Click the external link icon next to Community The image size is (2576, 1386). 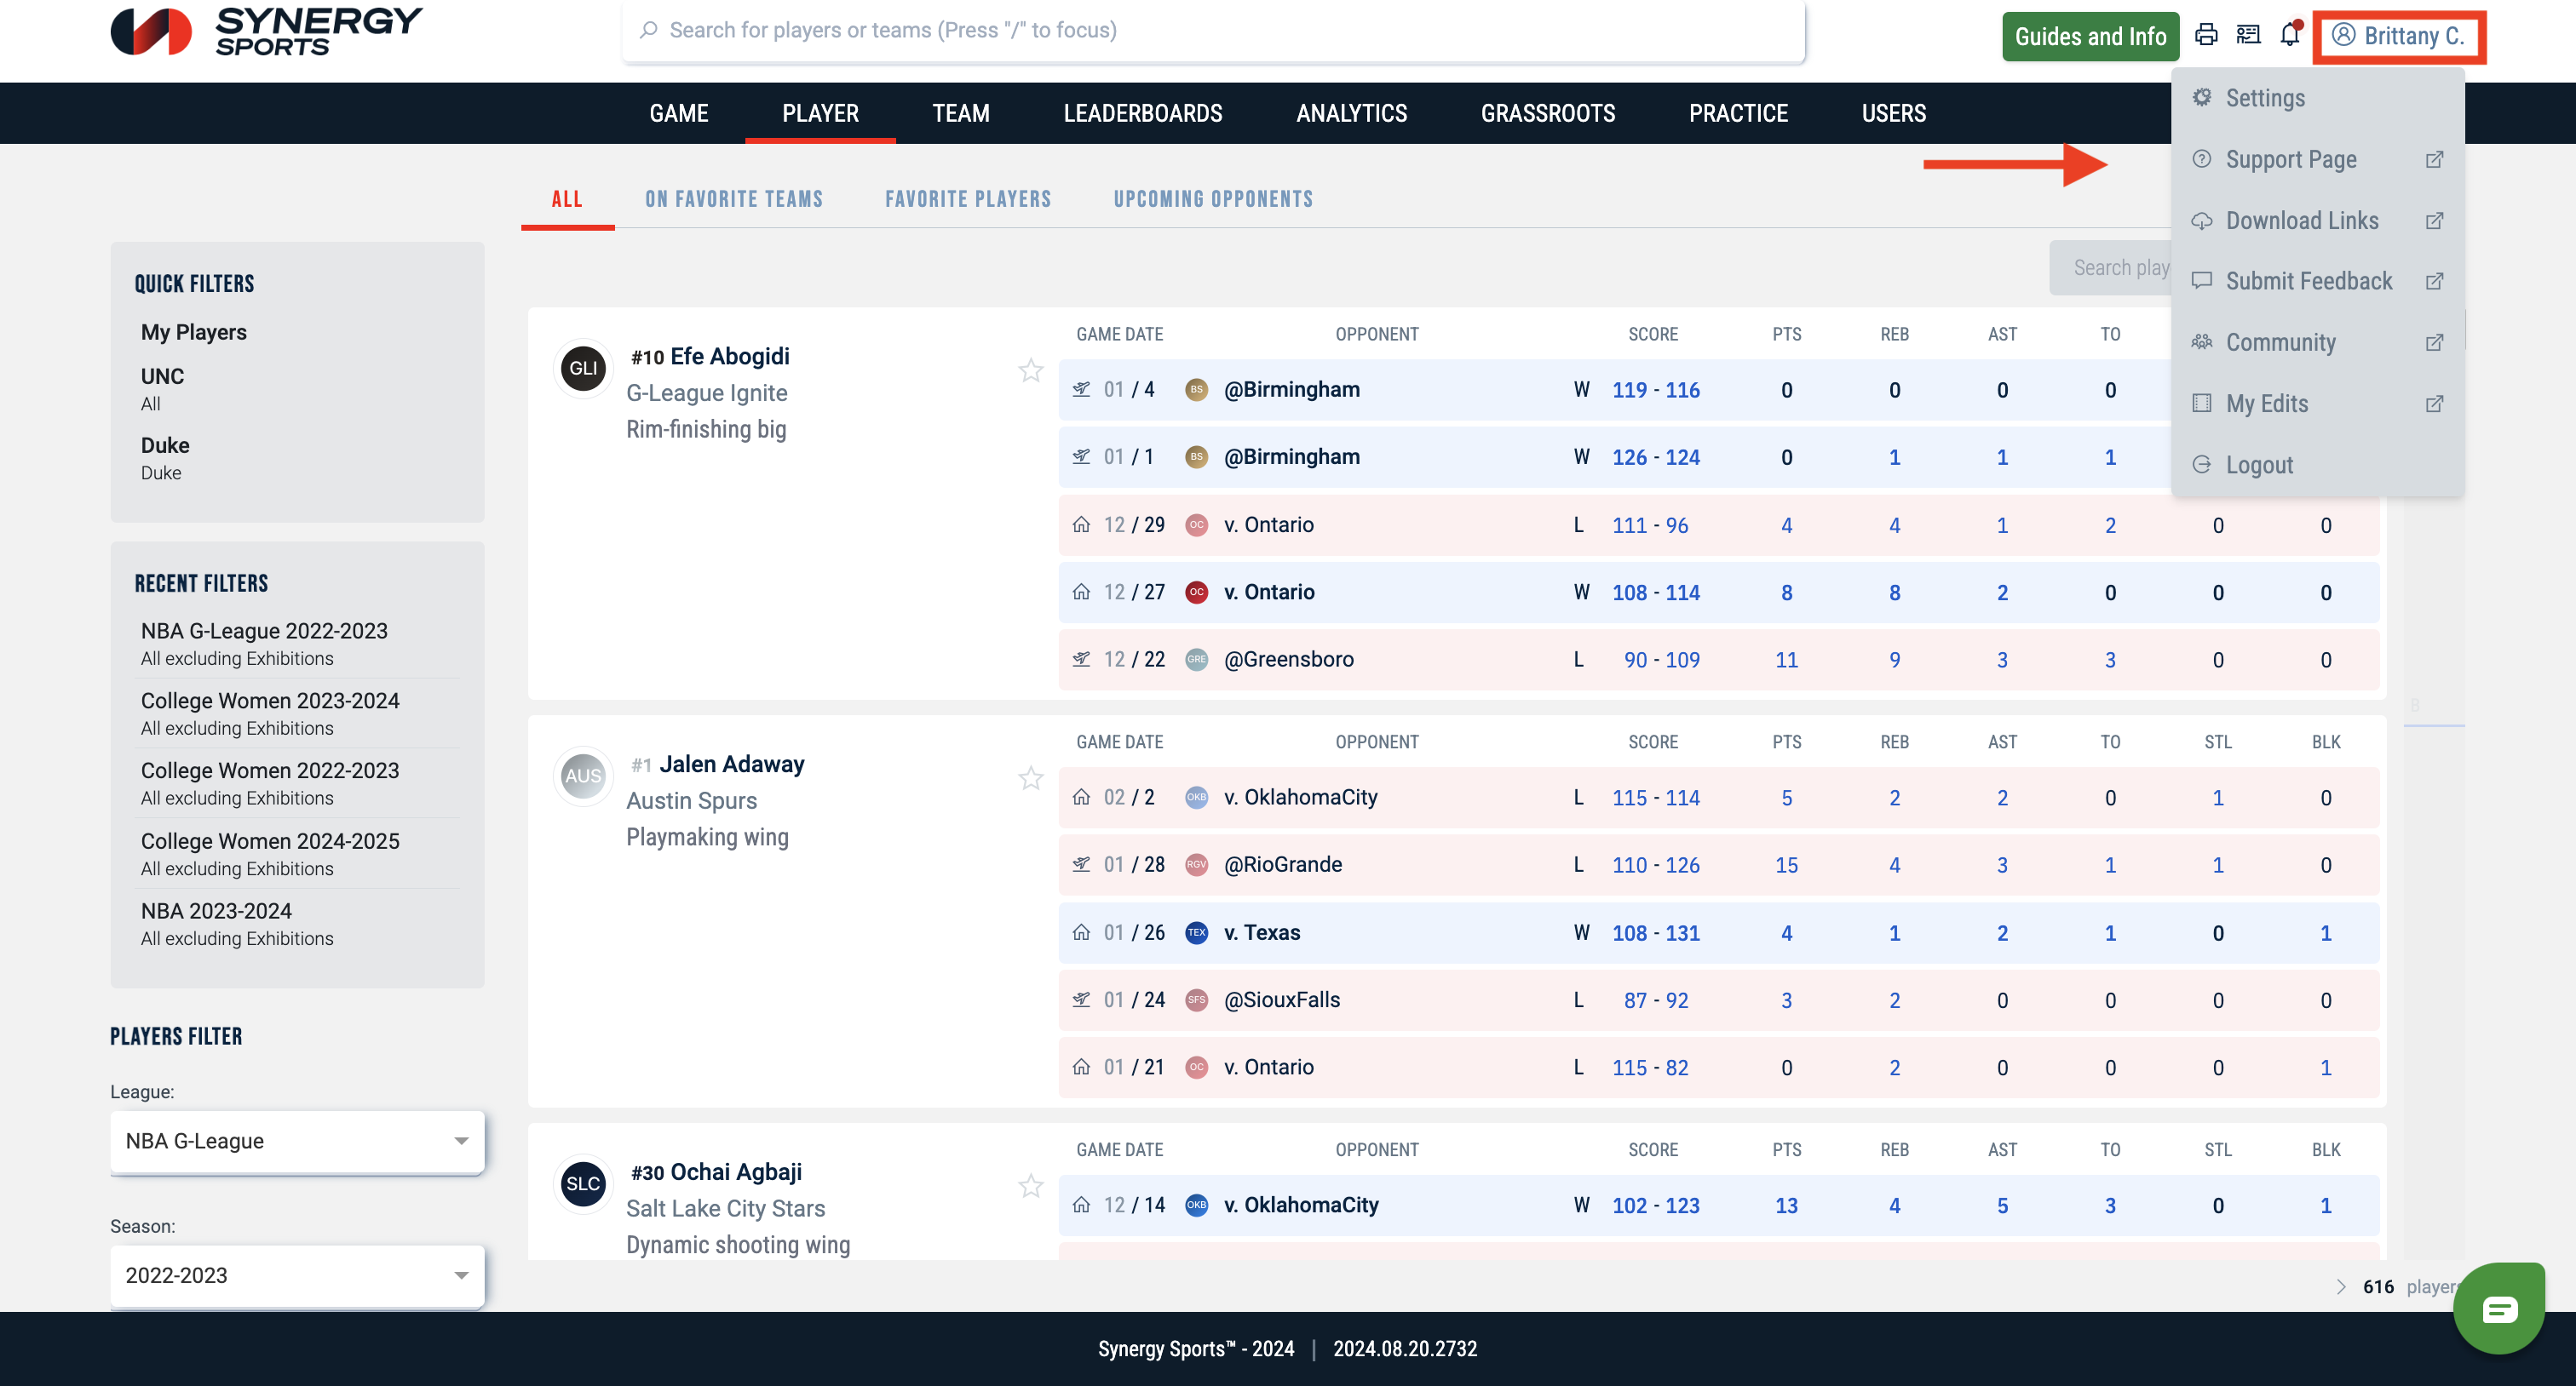point(2434,341)
